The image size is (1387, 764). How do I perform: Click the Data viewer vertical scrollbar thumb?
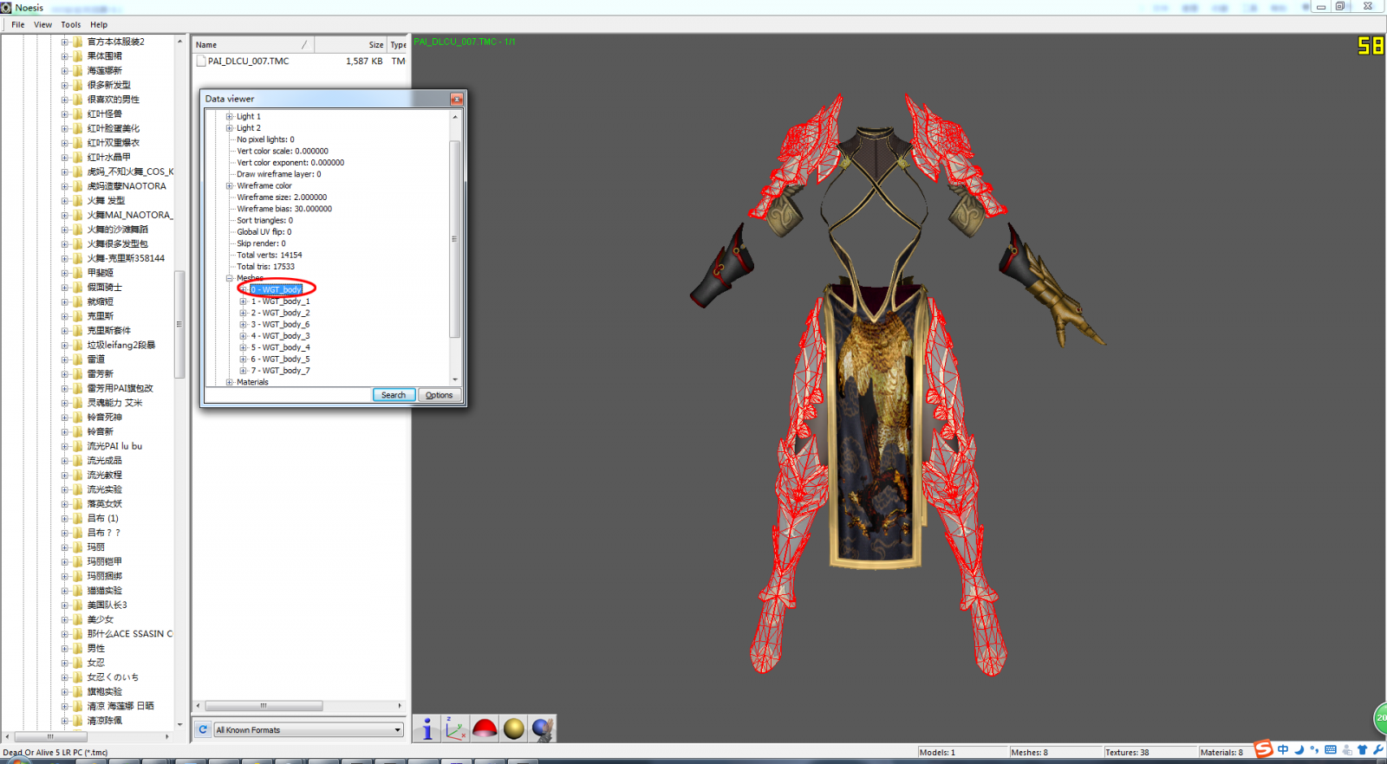[454, 239]
